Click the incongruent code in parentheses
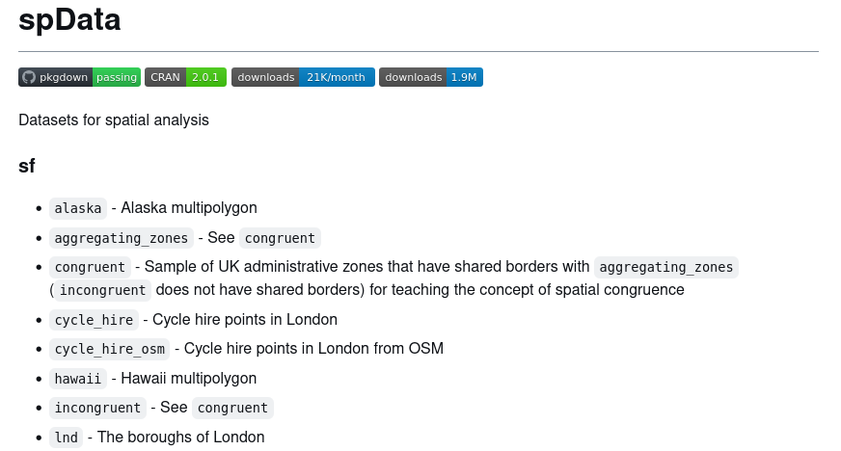This screenshot has height=451, width=841. click(x=102, y=290)
